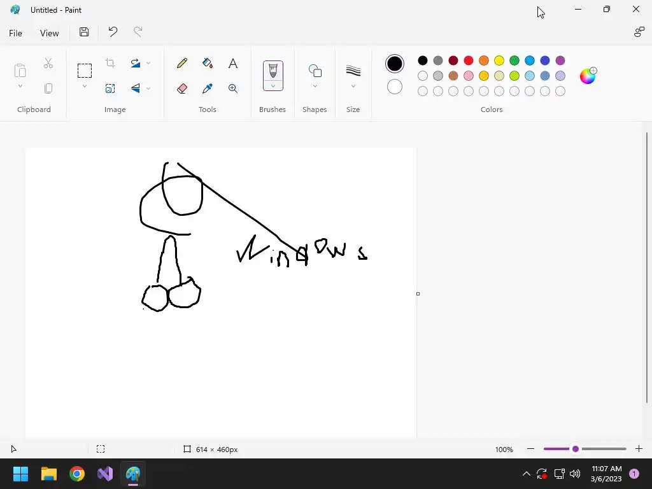Expand the Rotate dropdown arrow
The image size is (652, 489).
click(148, 63)
